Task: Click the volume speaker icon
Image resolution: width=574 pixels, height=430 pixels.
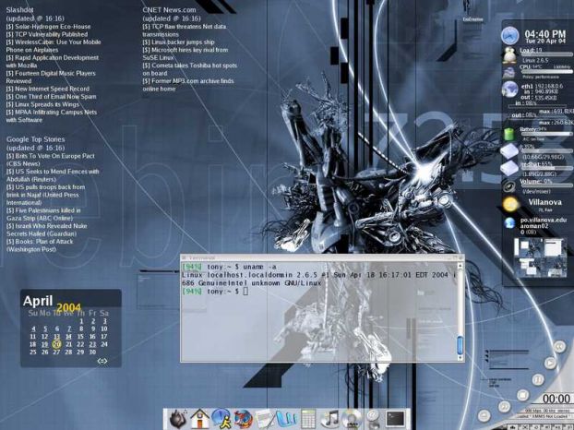Action: click(509, 185)
